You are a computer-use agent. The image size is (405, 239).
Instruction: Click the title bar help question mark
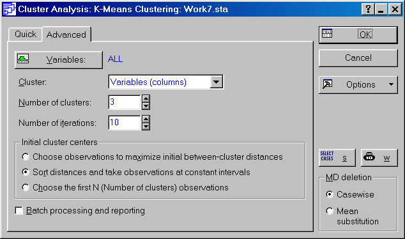368,10
